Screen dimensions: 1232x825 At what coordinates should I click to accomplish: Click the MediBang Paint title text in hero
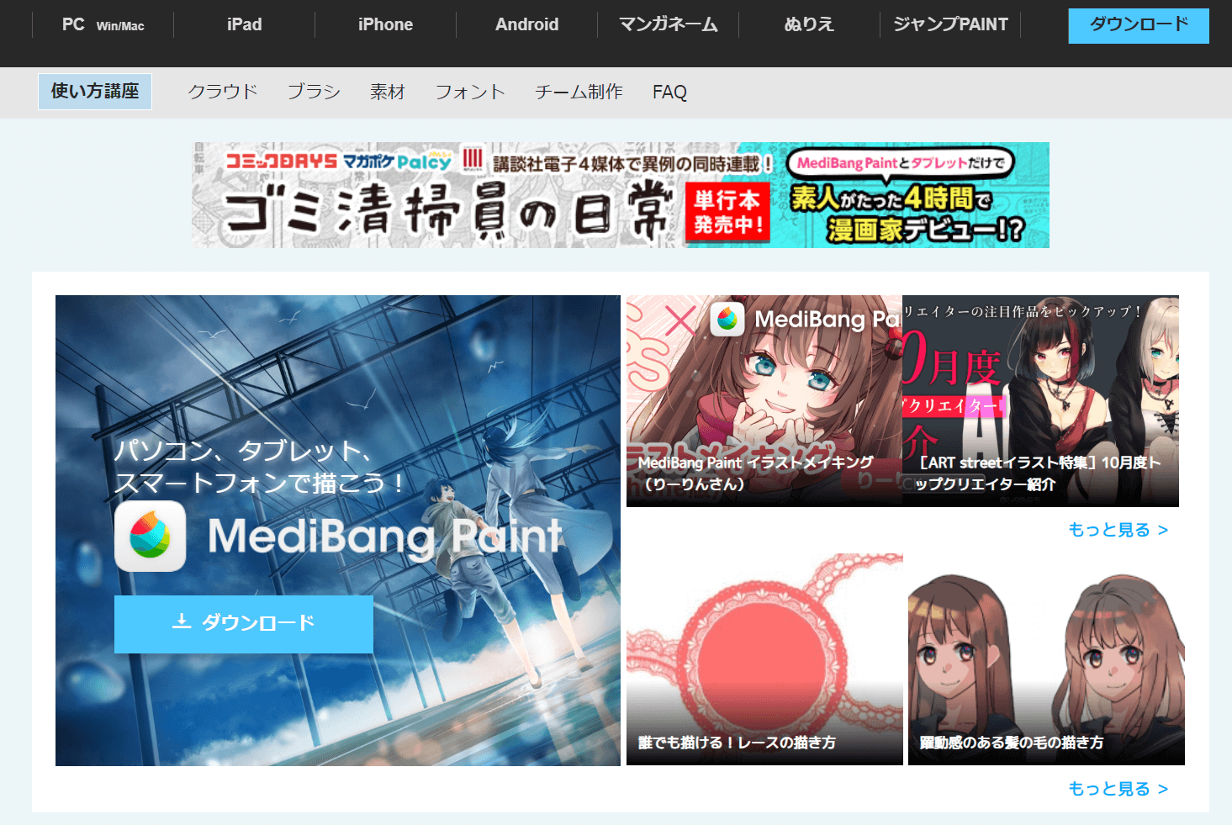point(385,537)
